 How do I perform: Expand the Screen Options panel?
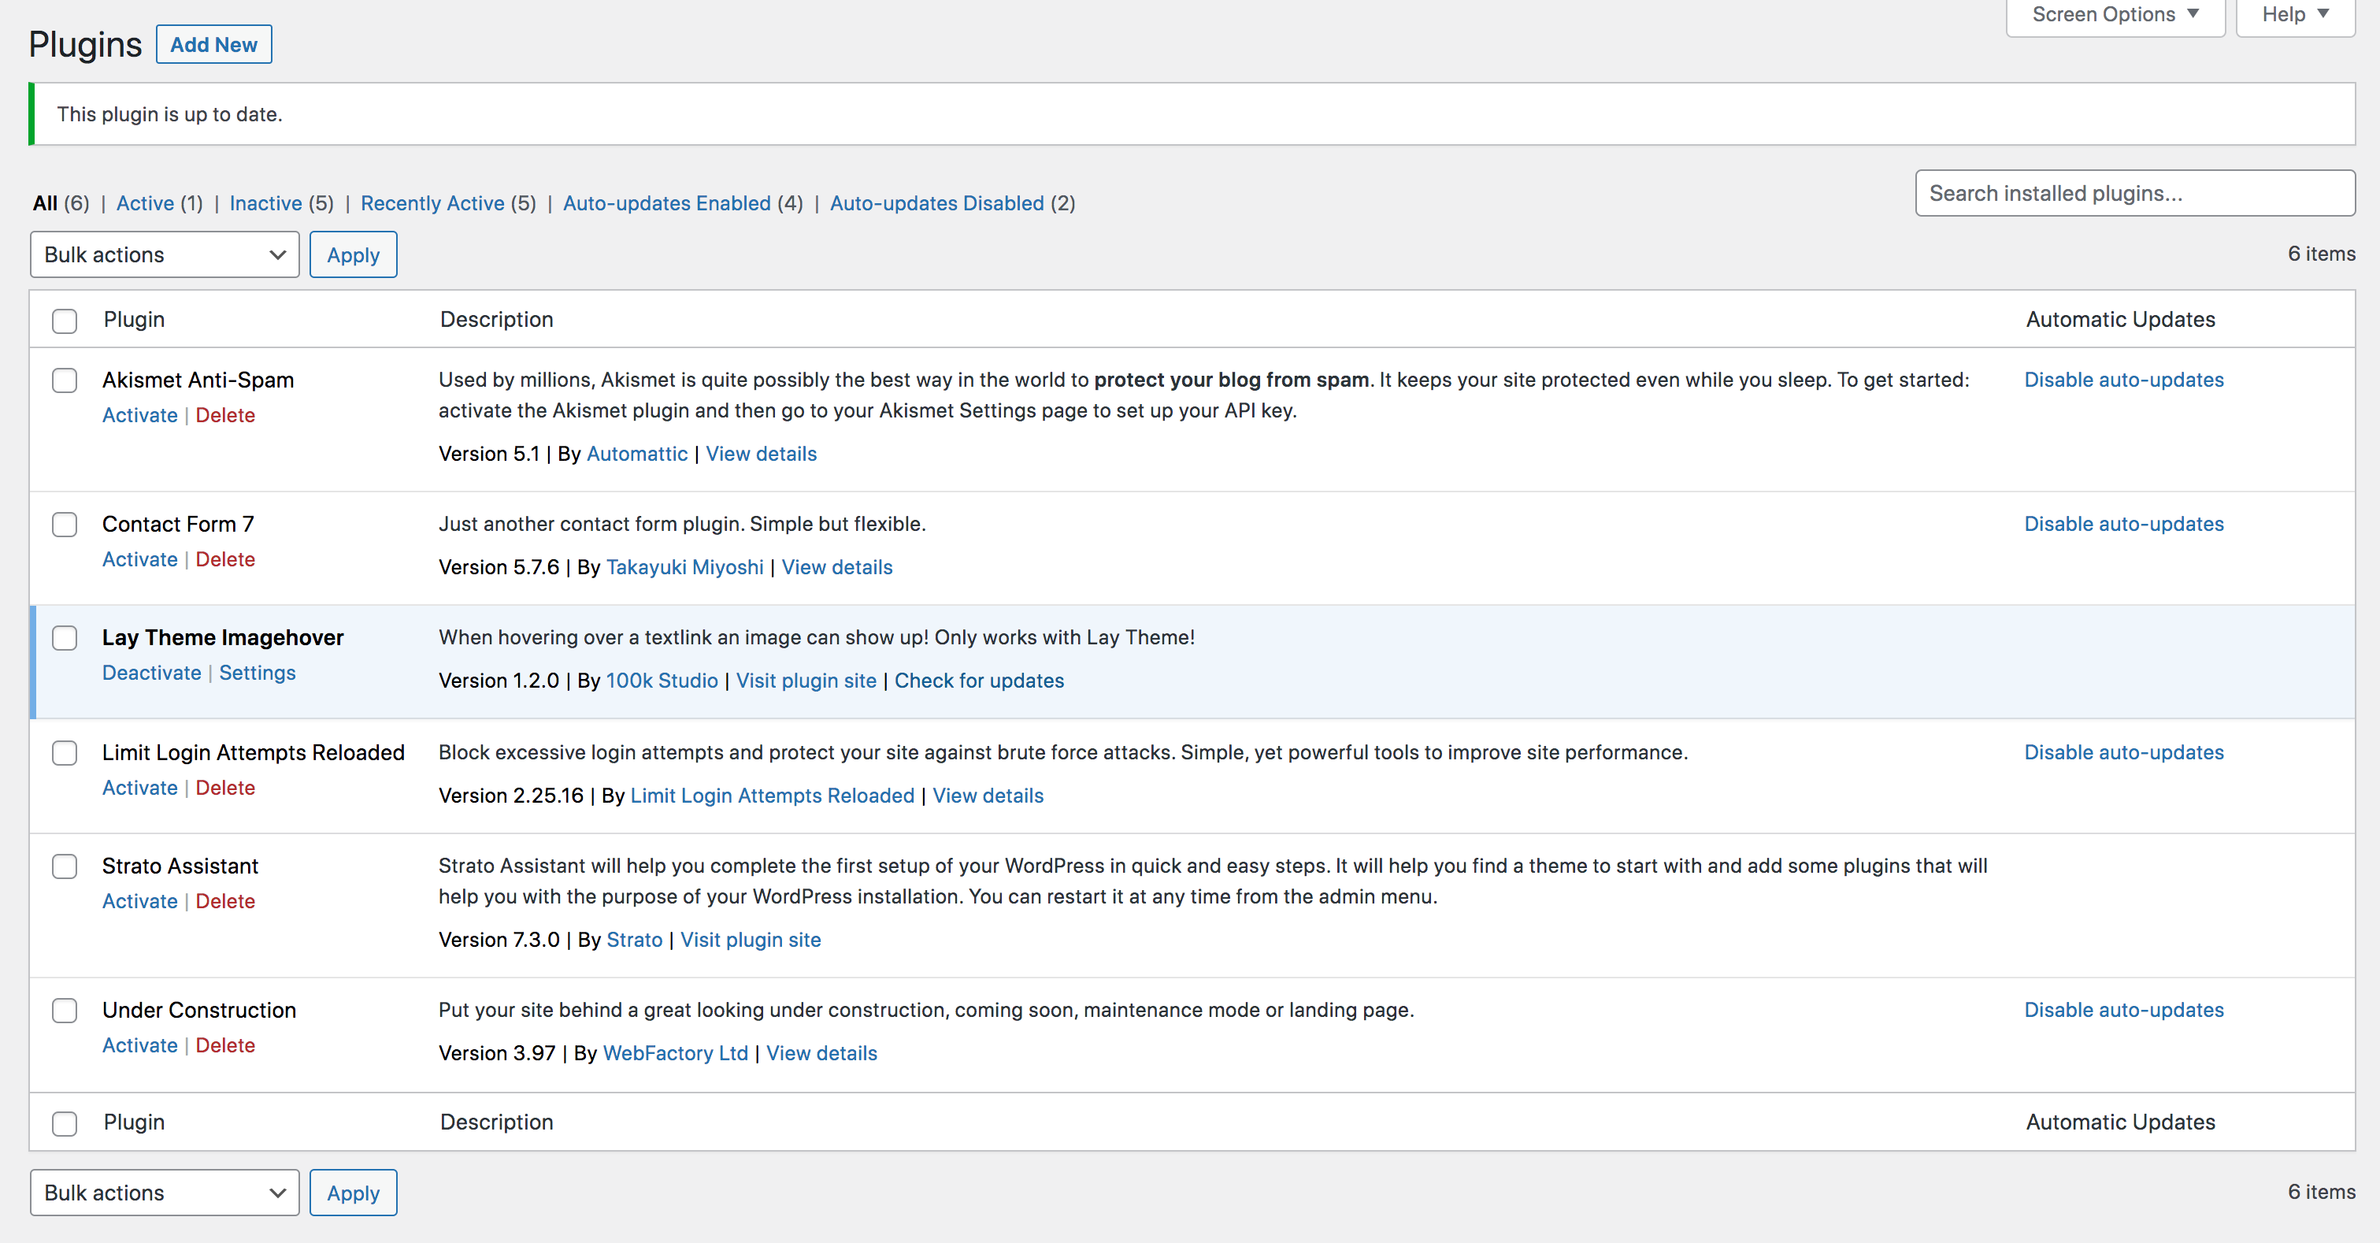2114,15
